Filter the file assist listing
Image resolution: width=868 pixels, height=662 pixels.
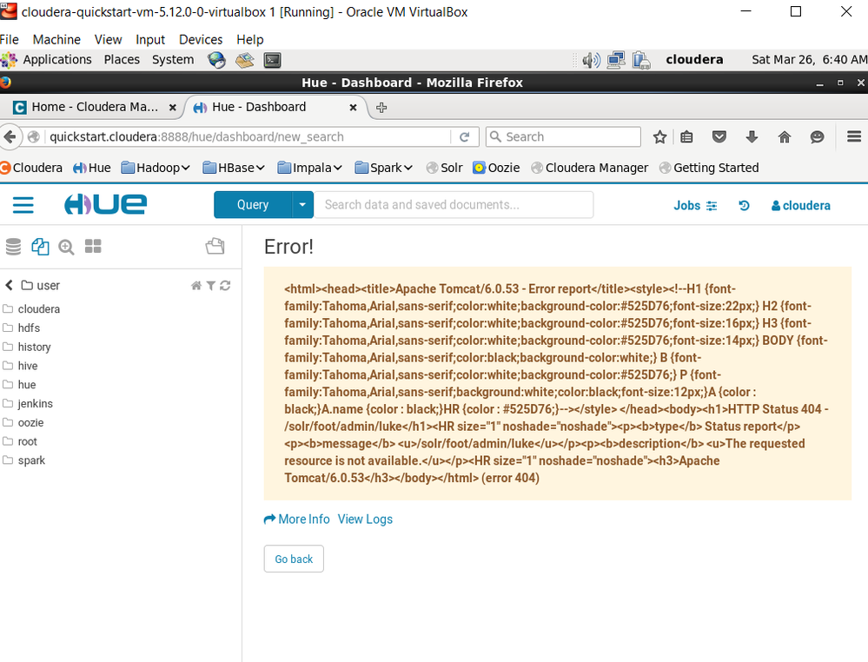pos(211,286)
